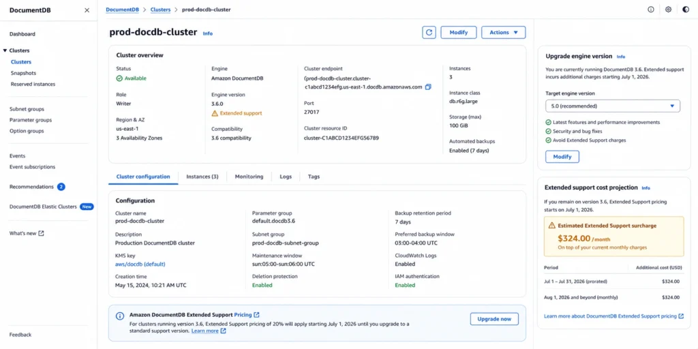Open the settings gear icon

[668, 10]
